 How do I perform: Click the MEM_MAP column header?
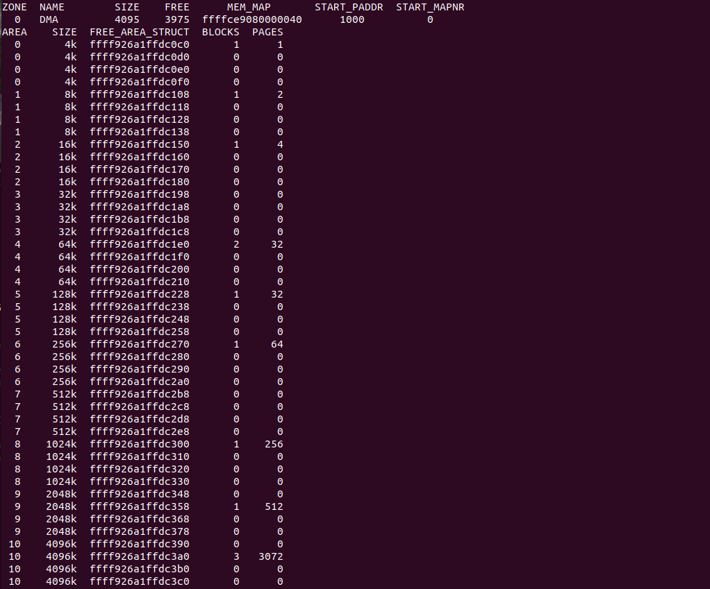pos(249,7)
